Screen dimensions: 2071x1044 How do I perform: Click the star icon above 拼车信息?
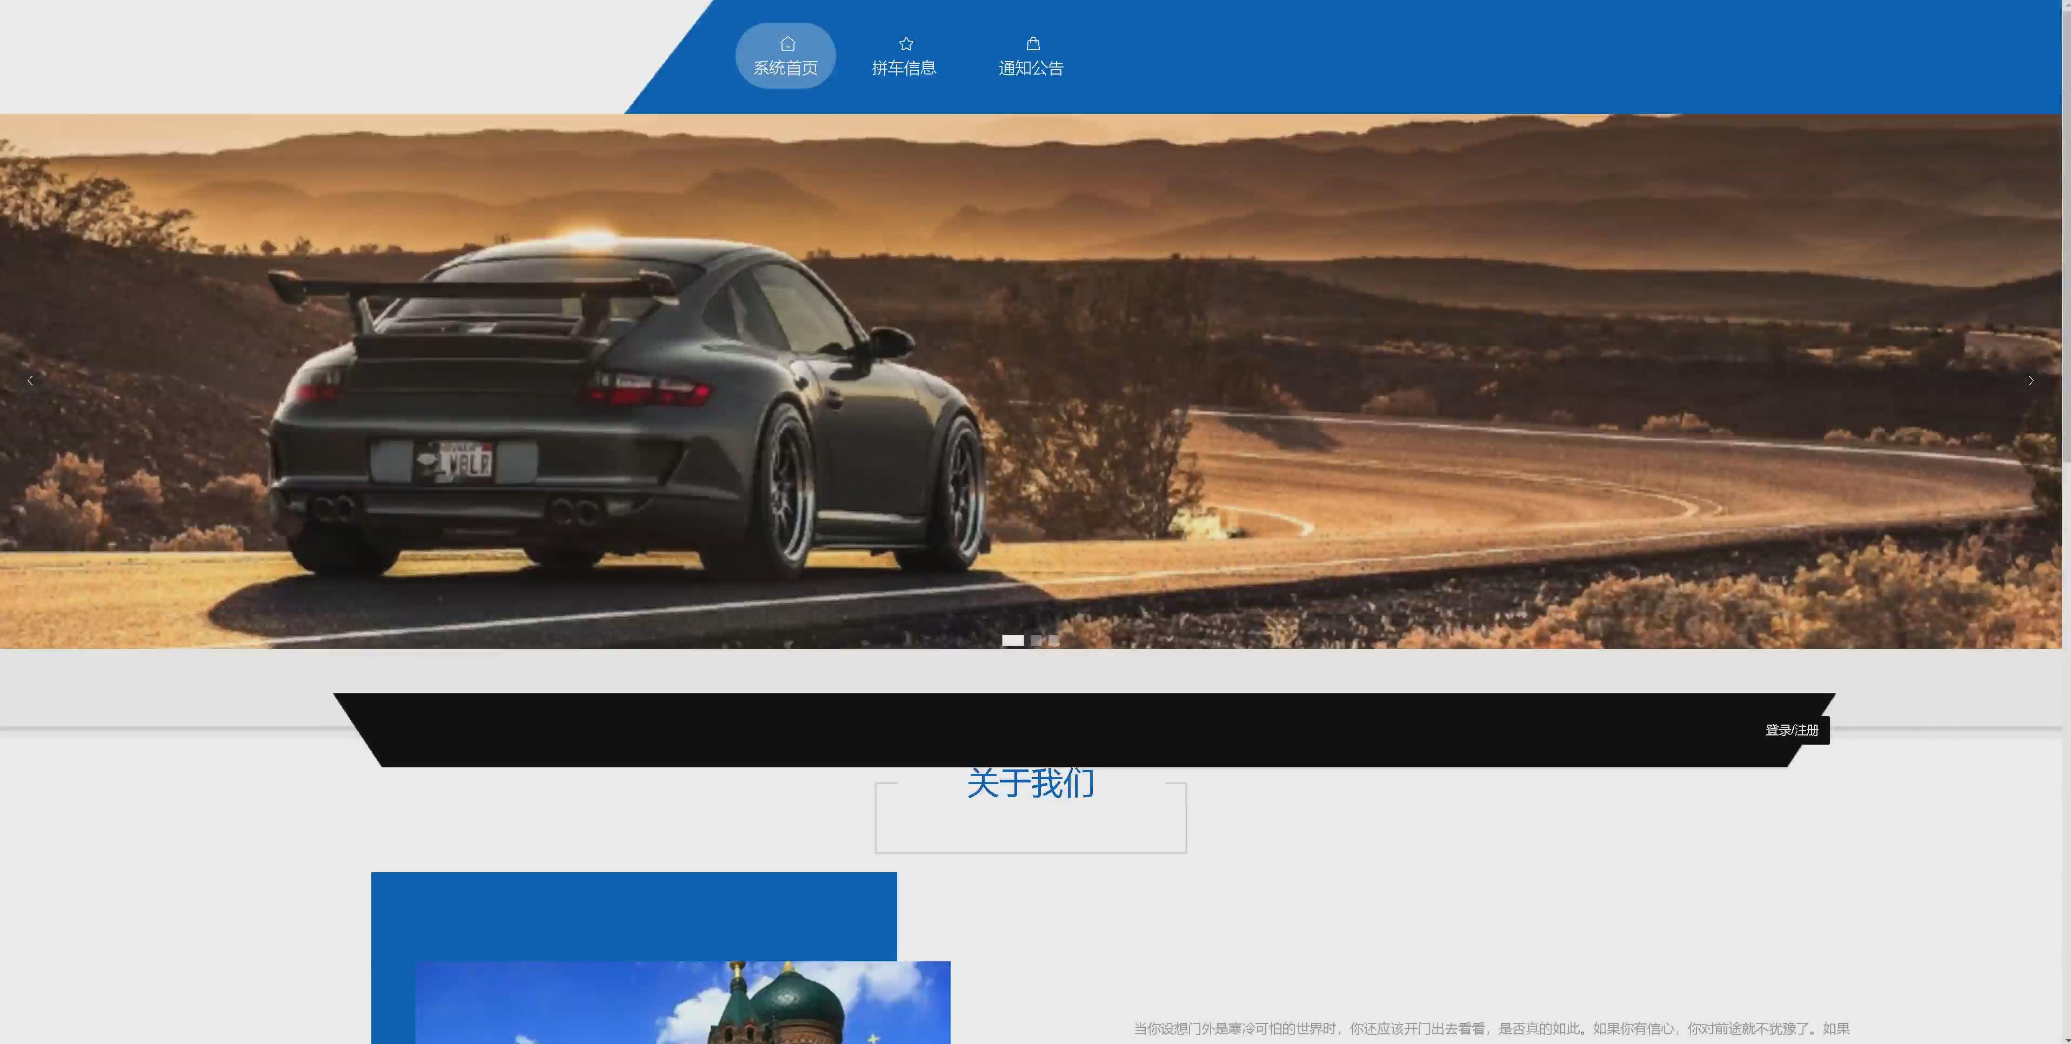[905, 43]
